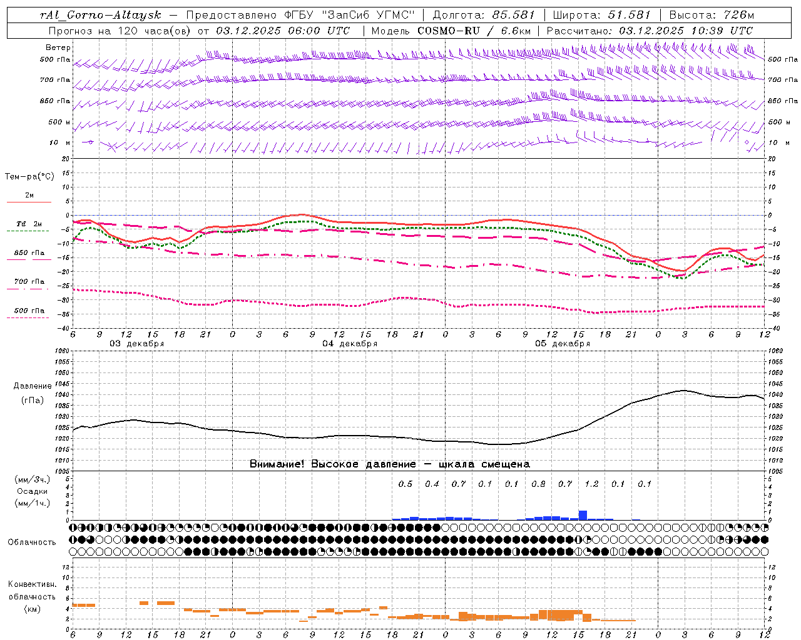Click the 03 декабря date label
This screenshot has width=801, height=640.
pos(137,344)
